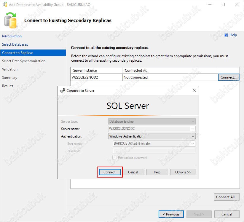Click the < Previous wizard button
Viewport: 244px width, 222px height.
click(171, 214)
